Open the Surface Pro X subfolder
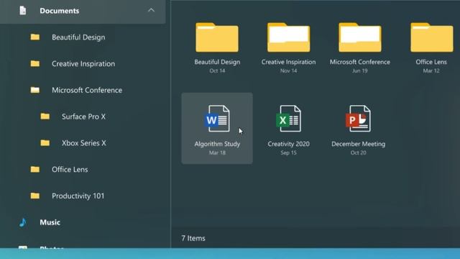 coord(83,117)
